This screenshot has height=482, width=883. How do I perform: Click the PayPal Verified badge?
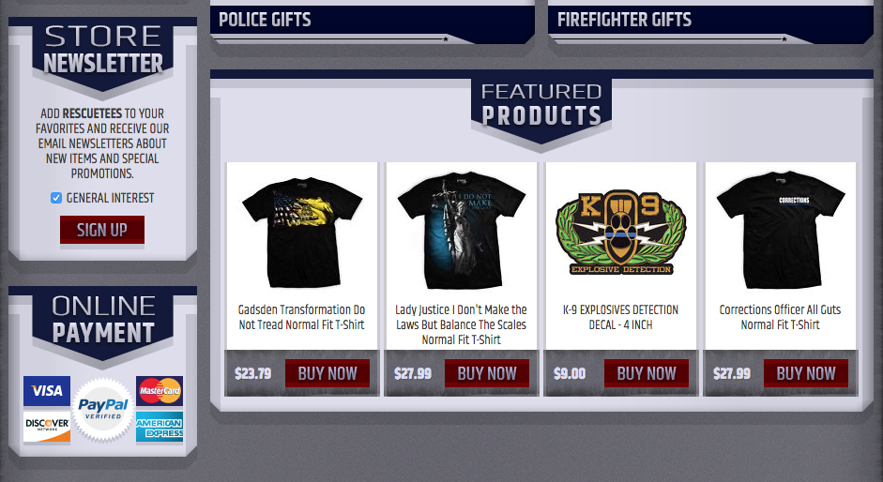pos(103,410)
